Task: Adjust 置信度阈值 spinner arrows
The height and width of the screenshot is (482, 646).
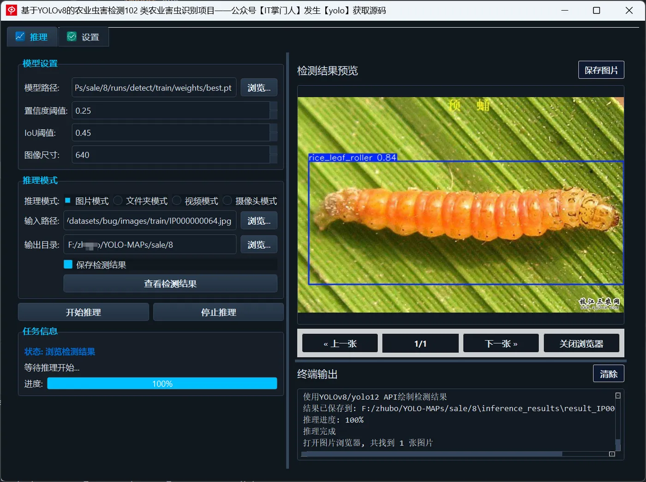Action: 274,110
